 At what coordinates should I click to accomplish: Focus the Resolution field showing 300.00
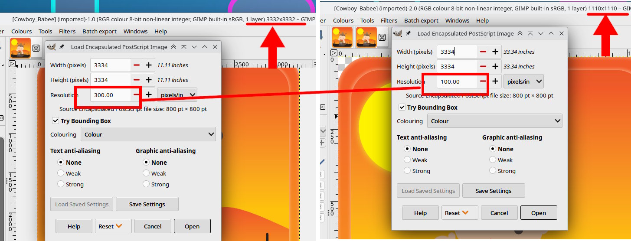(111, 95)
